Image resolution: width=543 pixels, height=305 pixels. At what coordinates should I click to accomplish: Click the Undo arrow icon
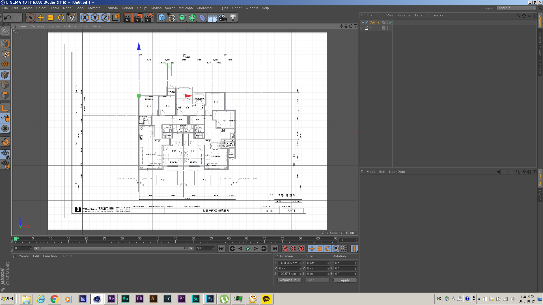pos(8,18)
